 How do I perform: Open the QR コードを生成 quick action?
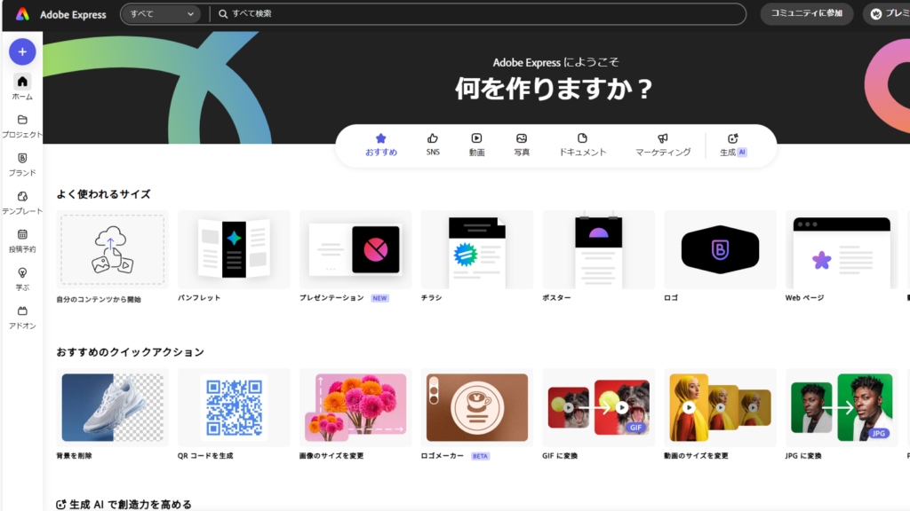click(x=234, y=406)
